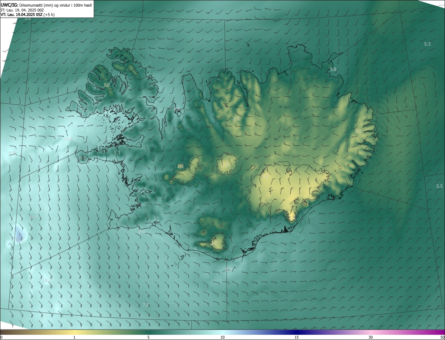Viewport: 445px width, 340px height.
Task: Click the colorbar tick label 15
Action: click(x=297, y=337)
